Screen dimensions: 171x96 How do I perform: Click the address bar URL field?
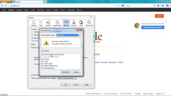click(x=60, y=6)
